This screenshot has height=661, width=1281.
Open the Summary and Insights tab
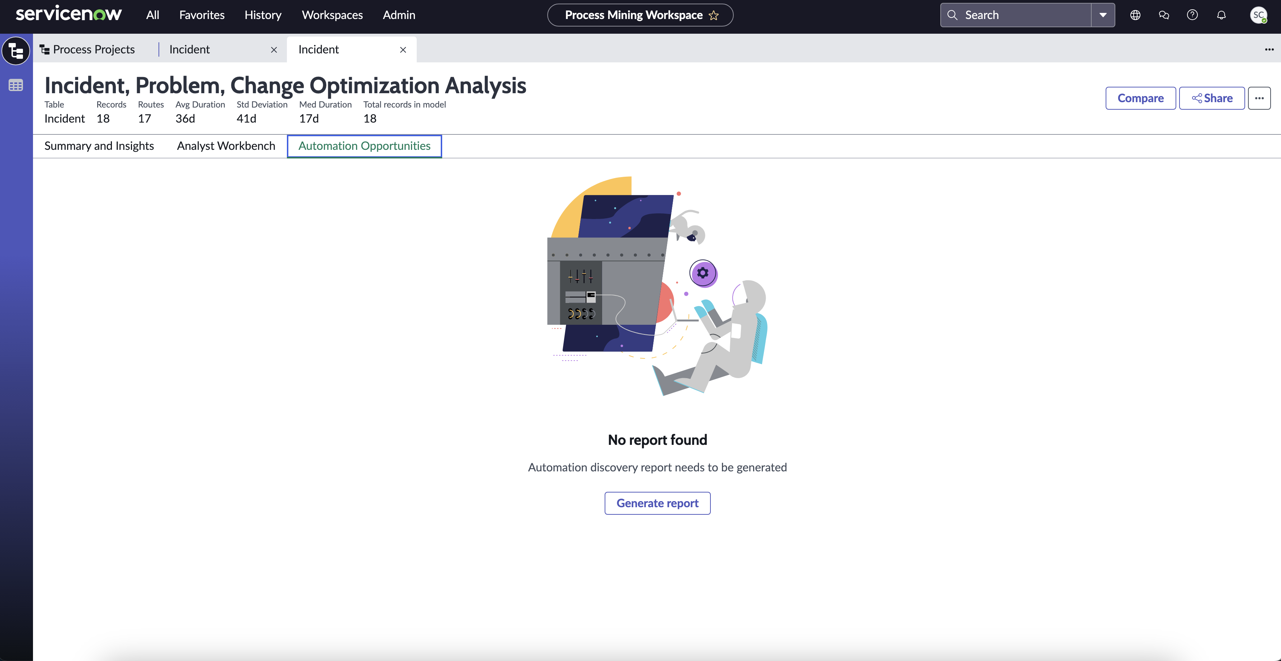[99, 146]
